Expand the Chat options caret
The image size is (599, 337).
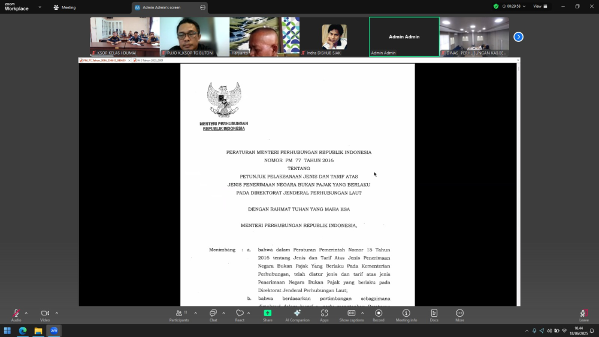223,313
